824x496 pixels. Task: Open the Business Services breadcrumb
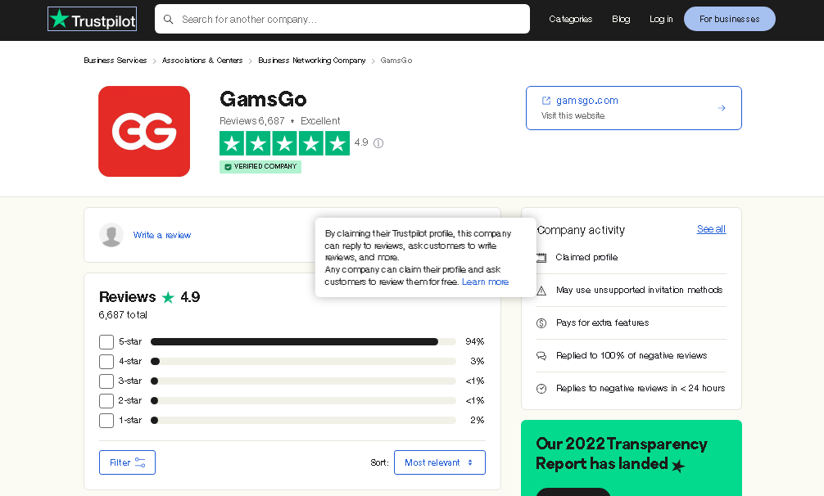[115, 61]
